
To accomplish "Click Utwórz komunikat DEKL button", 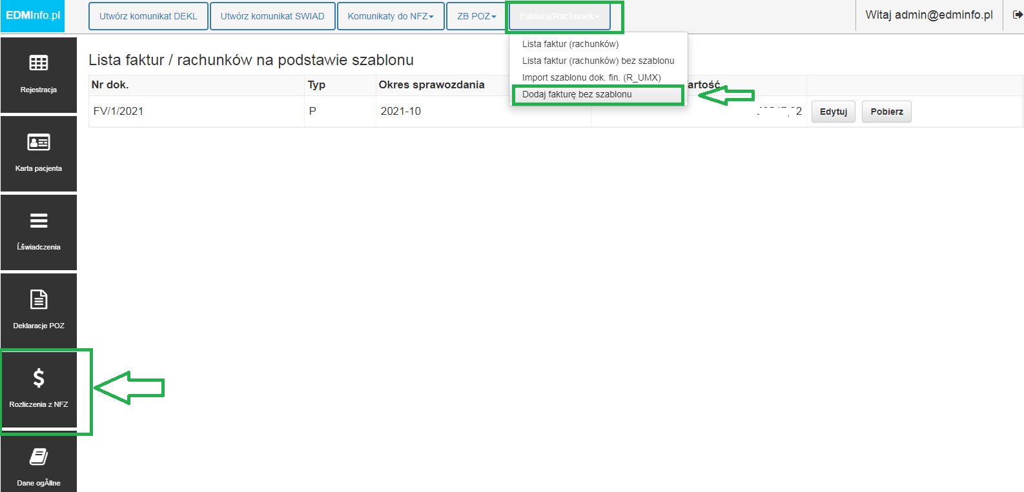I will [x=148, y=16].
